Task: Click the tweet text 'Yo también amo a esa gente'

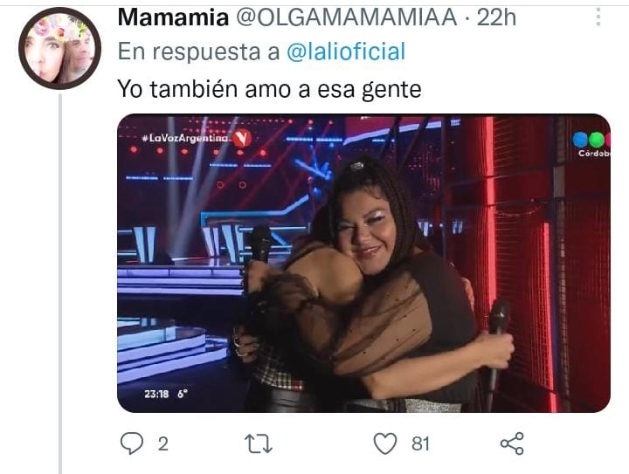Action: pyautogui.click(x=269, y=89)
